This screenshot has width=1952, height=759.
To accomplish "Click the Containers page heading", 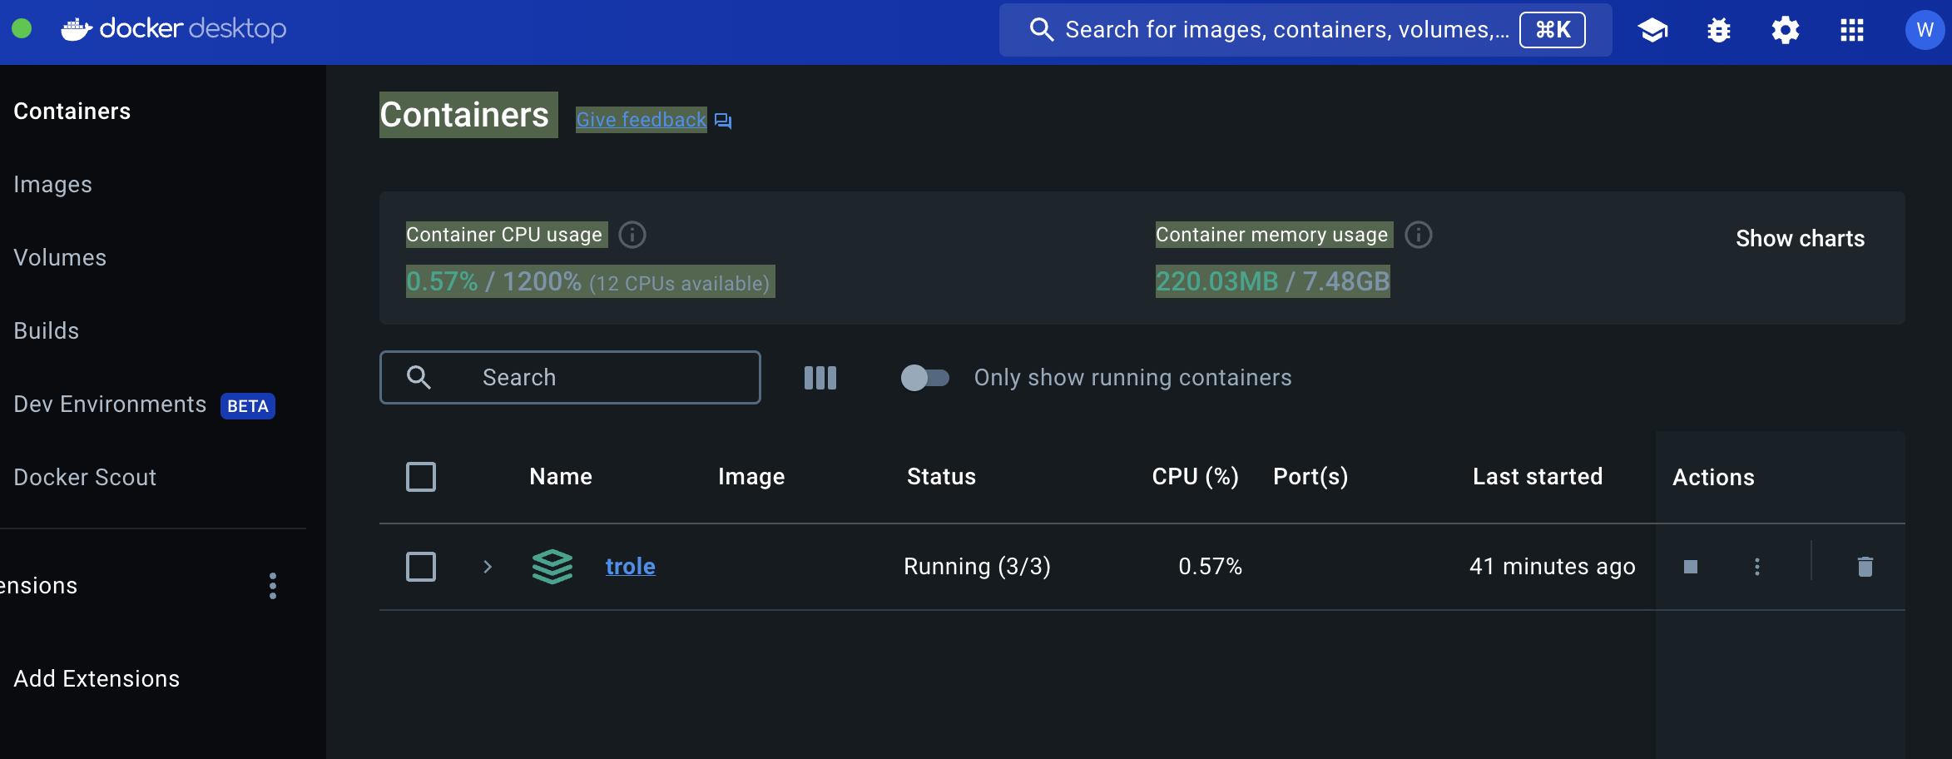I will click(464, 115).
